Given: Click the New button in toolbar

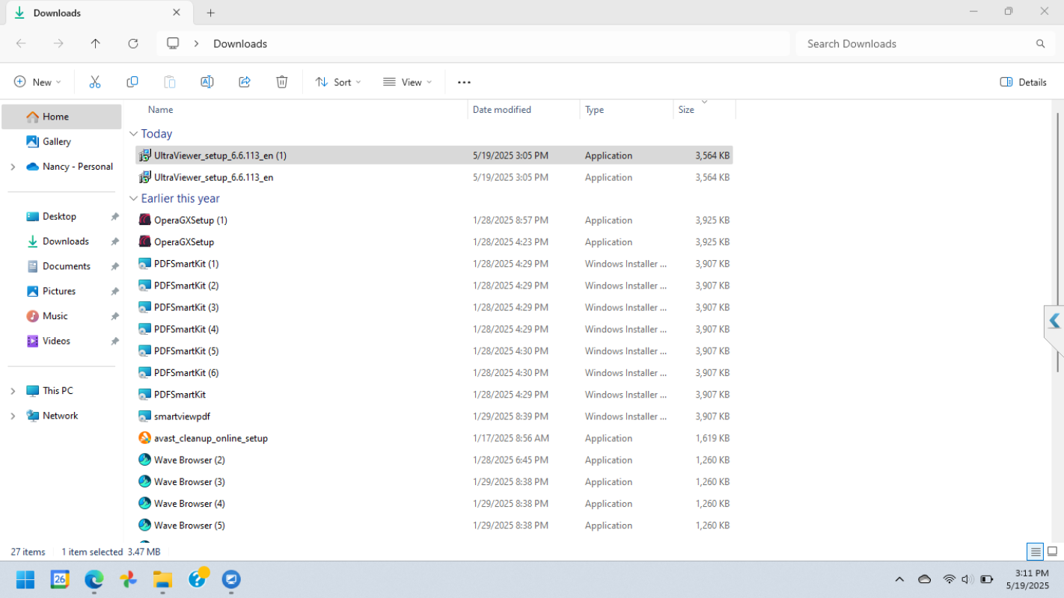Looking at the screenshot, I should tap(37, 82).
